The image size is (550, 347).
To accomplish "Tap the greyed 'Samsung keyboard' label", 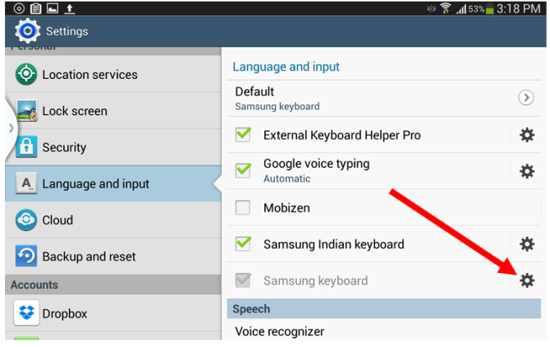I will tap(316, 280).
